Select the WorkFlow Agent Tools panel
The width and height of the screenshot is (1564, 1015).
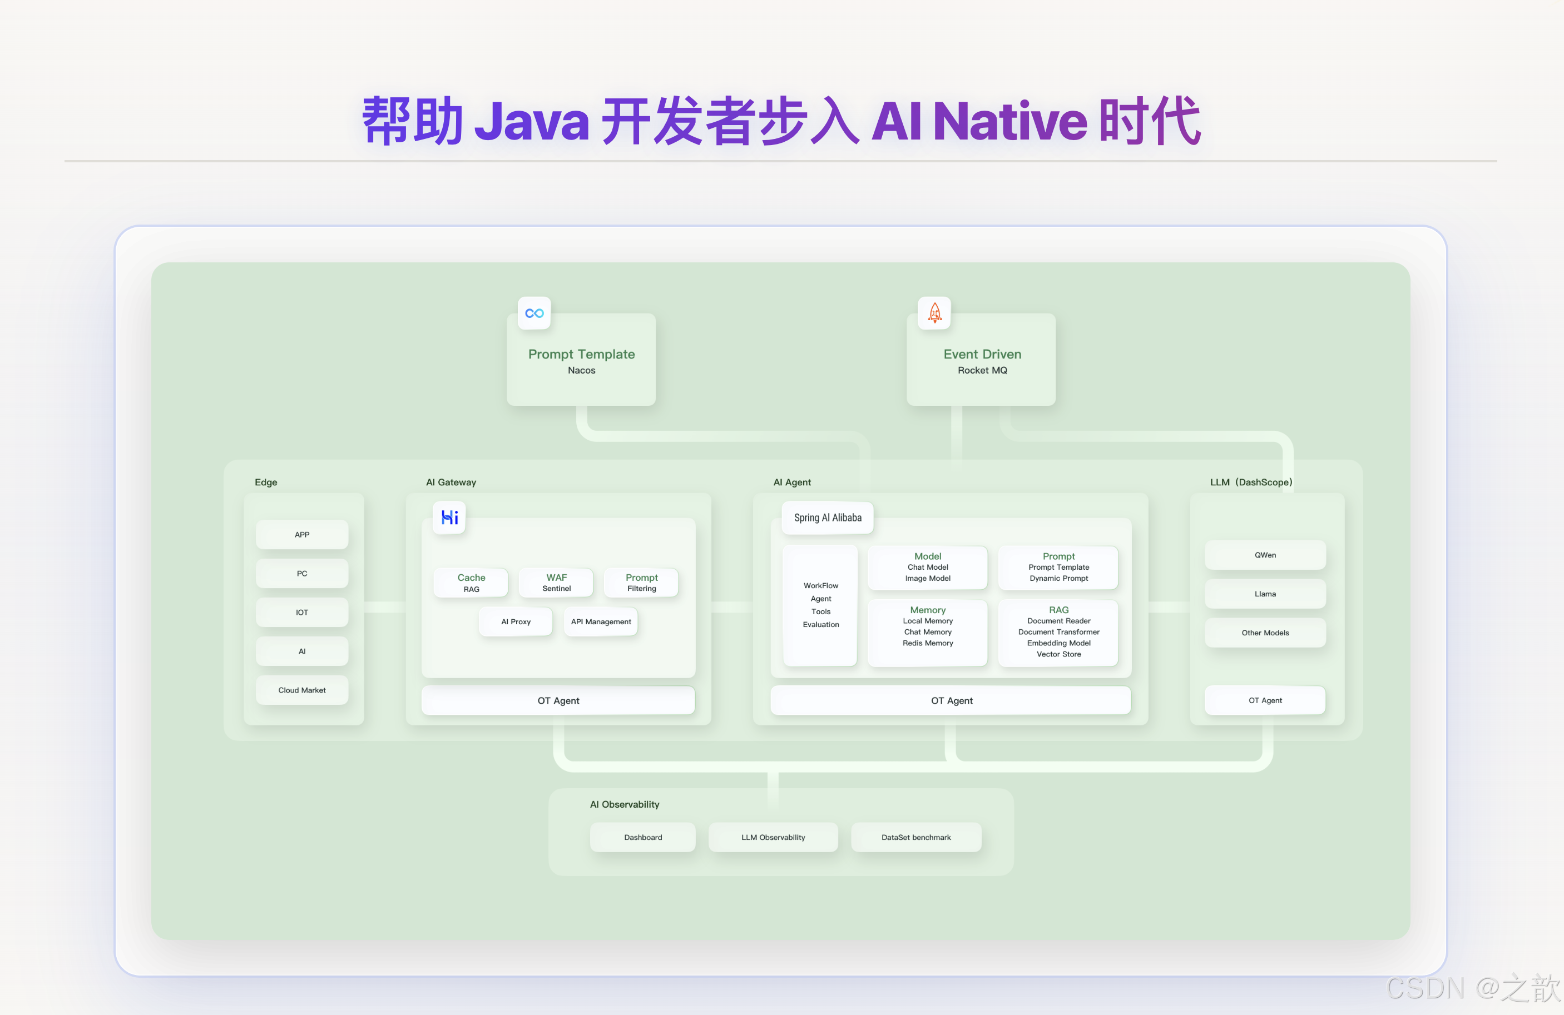coord(820,605)
